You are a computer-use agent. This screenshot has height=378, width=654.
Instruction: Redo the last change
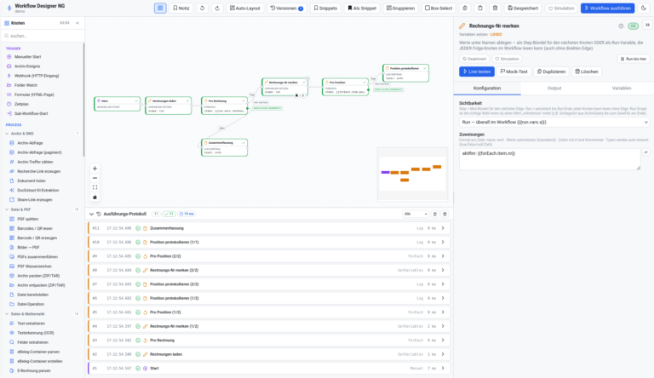coord(217,8)
